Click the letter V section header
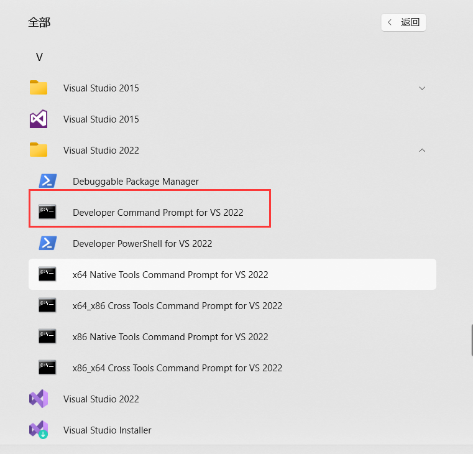The image size is (473, 454). [39, 57]
